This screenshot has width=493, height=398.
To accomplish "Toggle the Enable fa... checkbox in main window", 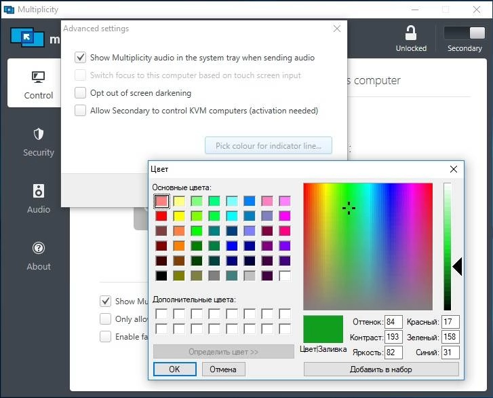I will coord(105,337).
